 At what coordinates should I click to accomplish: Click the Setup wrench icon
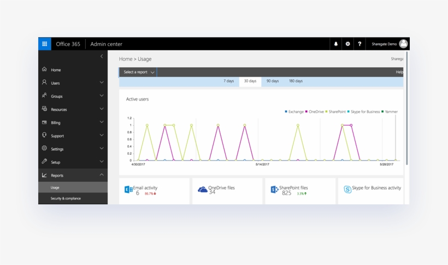pyautogui.click(x=44, y=162)
